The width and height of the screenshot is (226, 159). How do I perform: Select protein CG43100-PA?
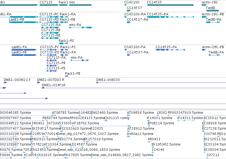[135, 47]
